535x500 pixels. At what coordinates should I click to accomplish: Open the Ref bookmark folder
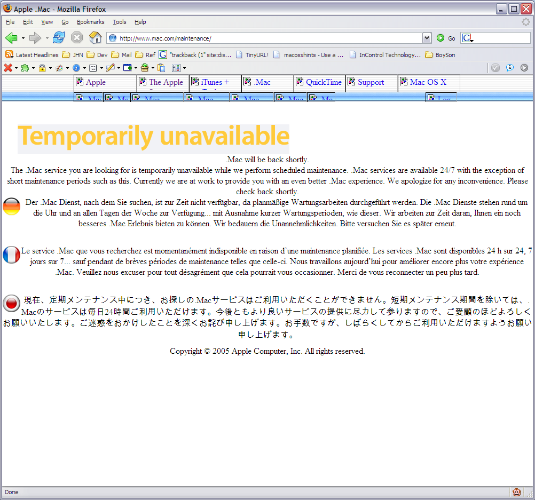[145, 55]
